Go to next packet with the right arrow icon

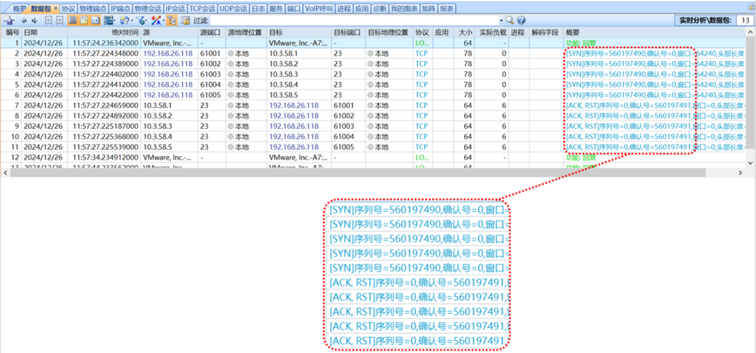tap(34, 20)
